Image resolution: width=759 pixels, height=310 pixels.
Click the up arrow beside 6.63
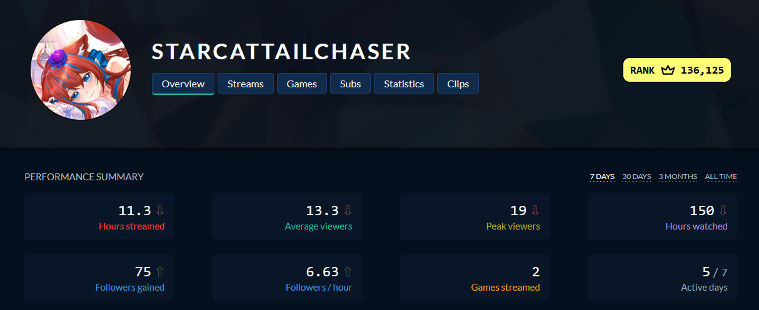[348, 271]
